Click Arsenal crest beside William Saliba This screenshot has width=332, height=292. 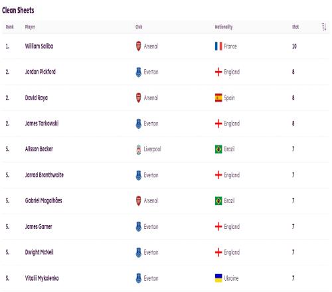coord(139,46)
